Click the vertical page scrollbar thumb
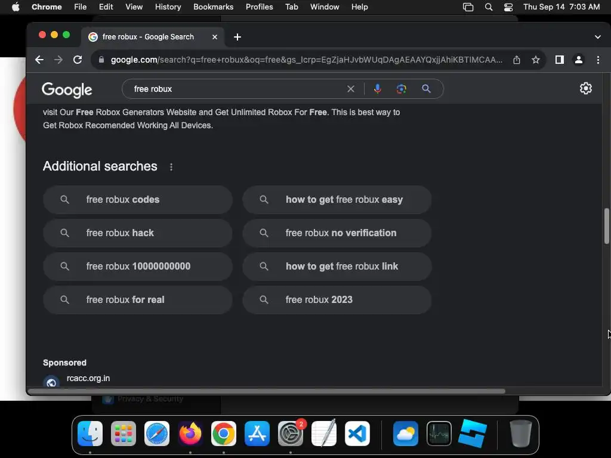This screenshot has width=611, height=458. [606, 226]
